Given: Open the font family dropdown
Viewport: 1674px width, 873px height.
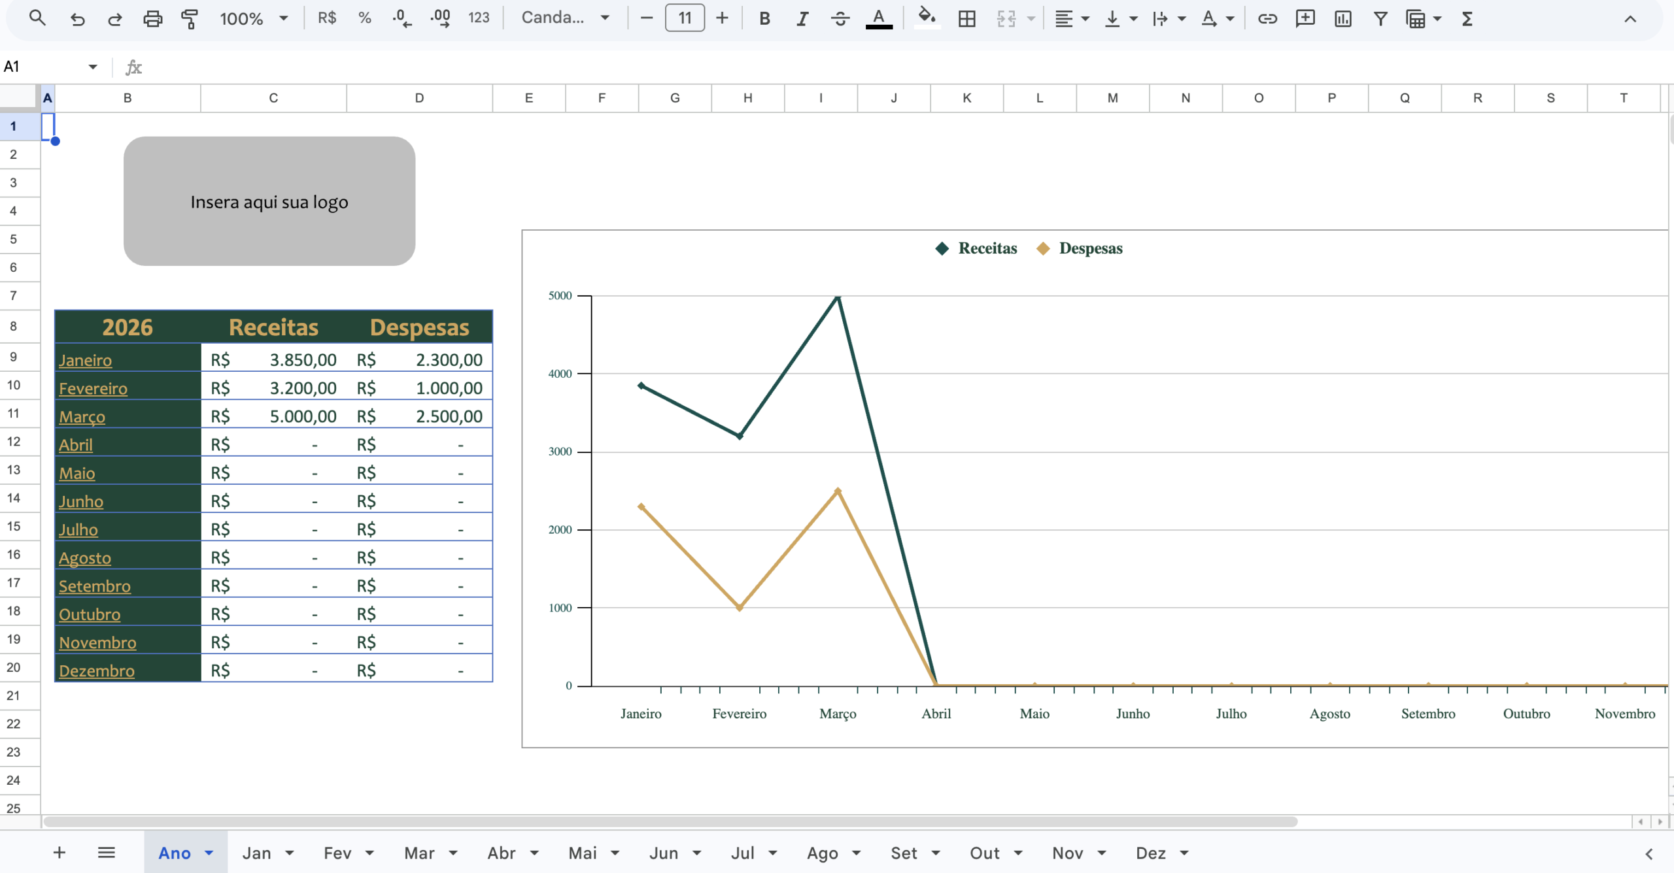Looking at the screenshot, I should point(565,18).
